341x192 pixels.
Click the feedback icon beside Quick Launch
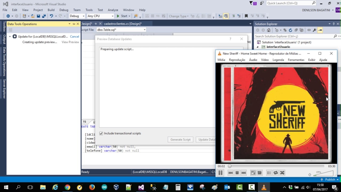click(x=262, y=3)
